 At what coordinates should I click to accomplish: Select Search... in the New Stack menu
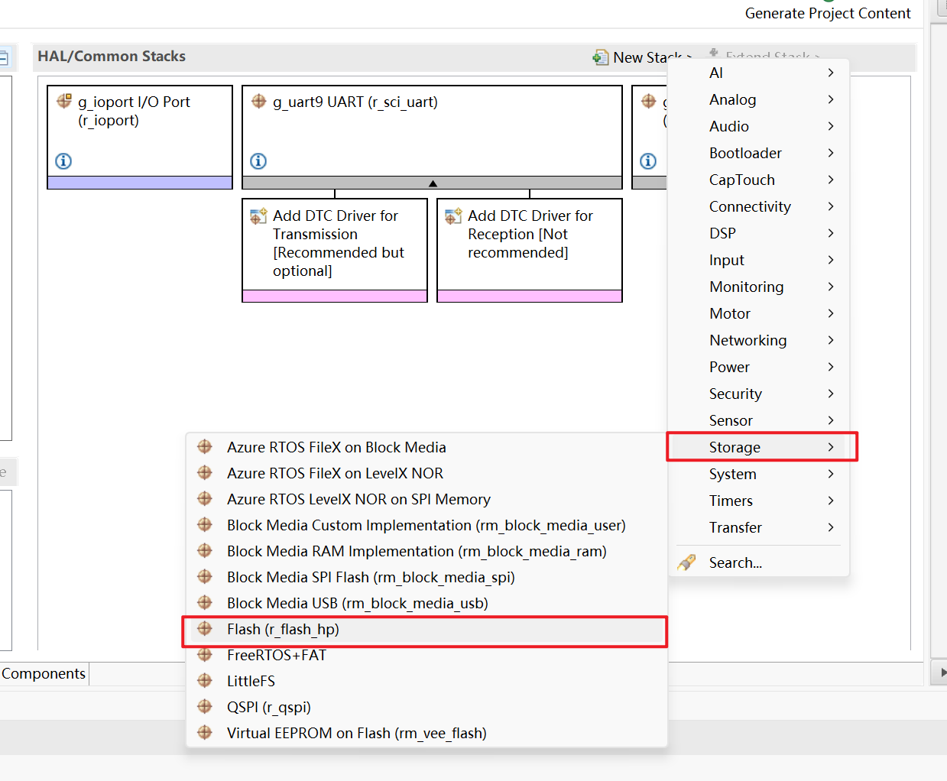758,562
